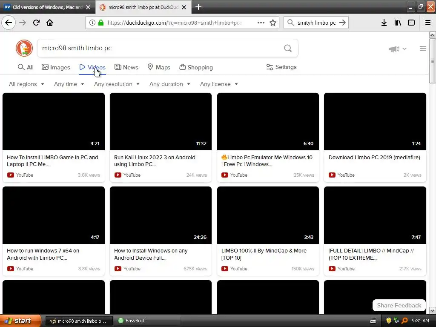Select the Images search tab
Viewport: 436px width, 327px height.
coord(56,67)
